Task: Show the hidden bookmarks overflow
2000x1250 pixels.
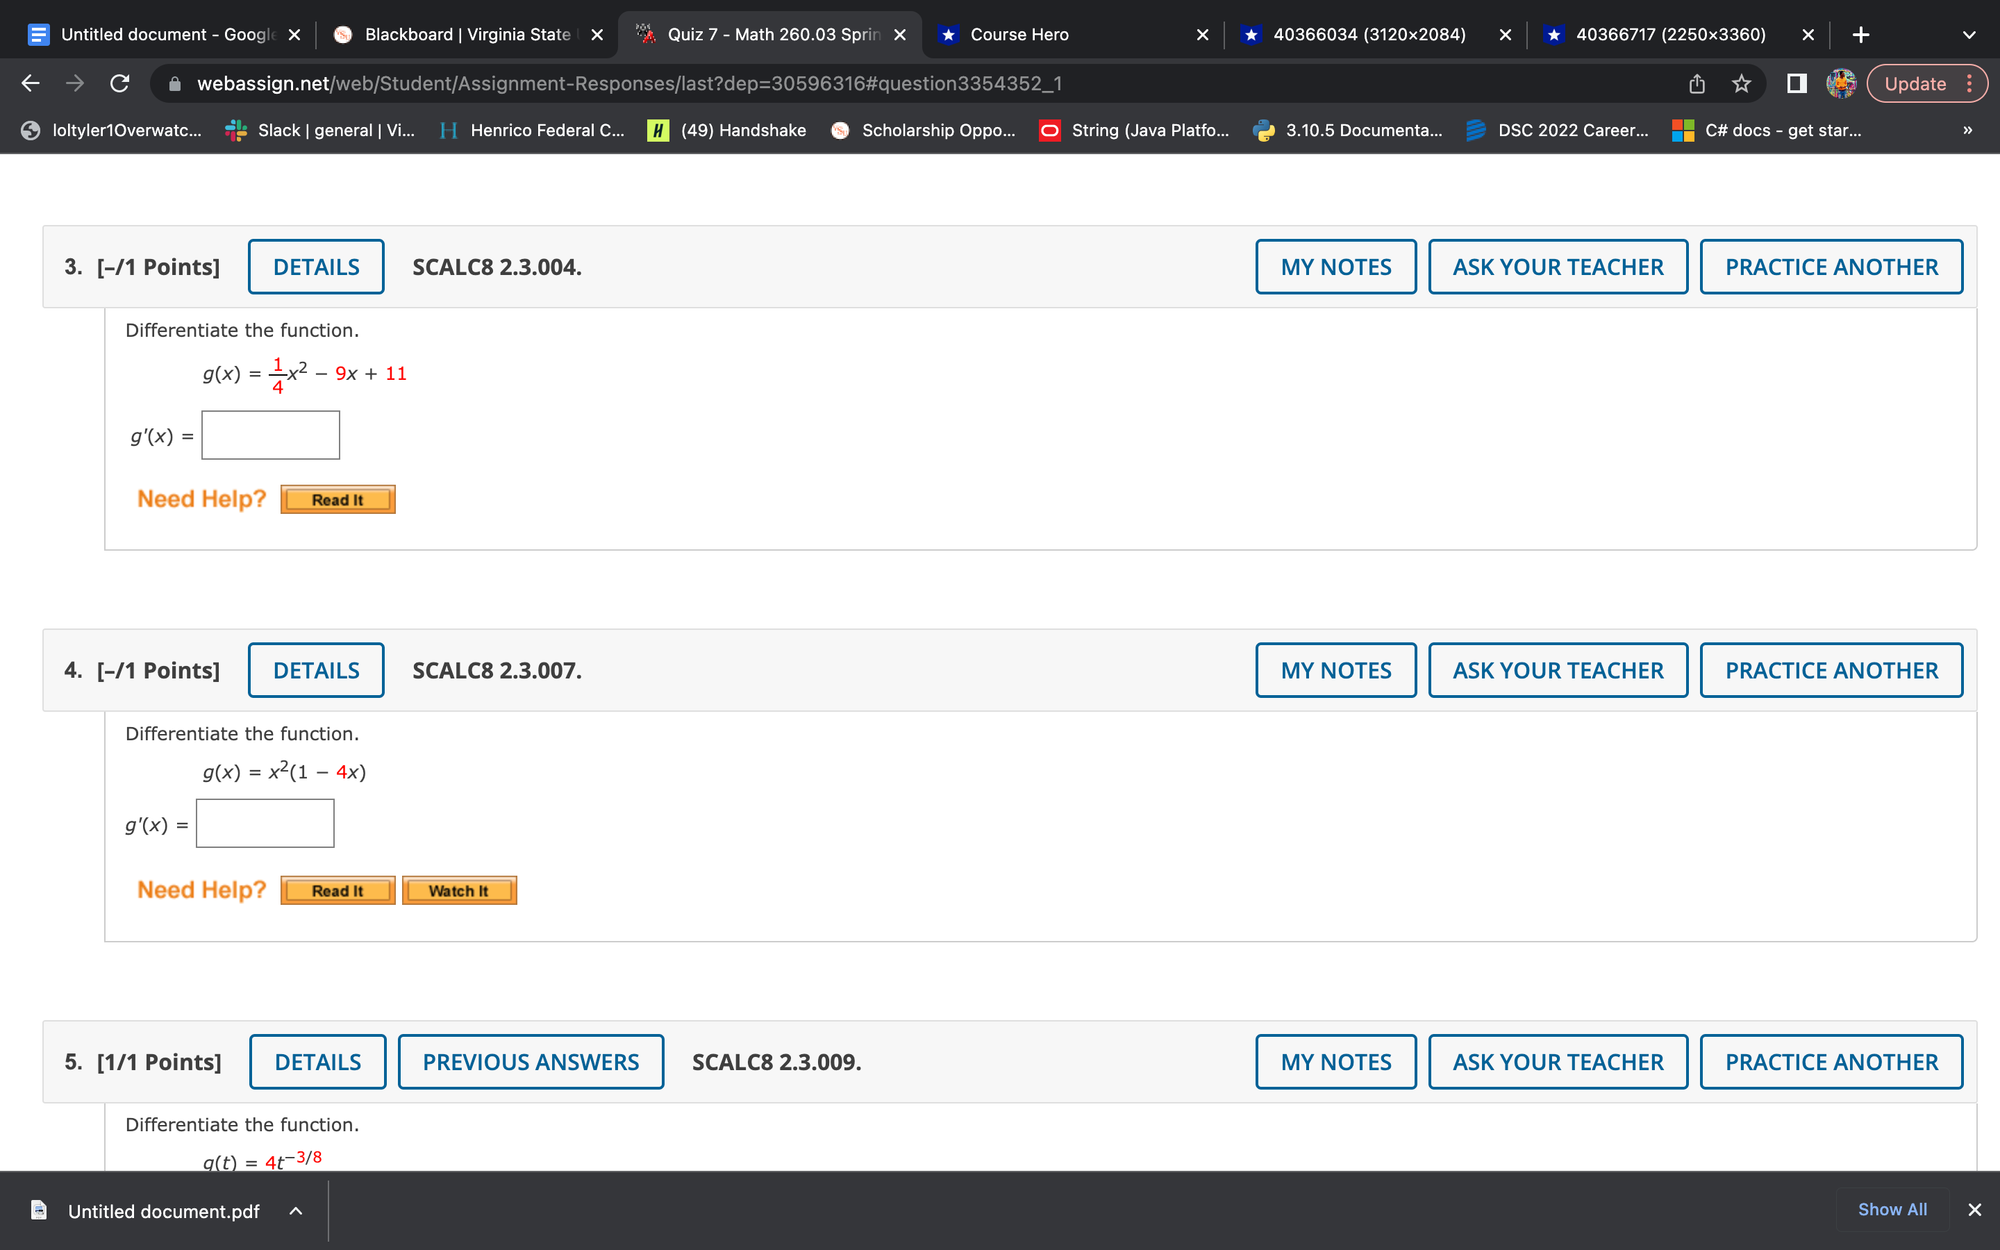Action: [x=1967, y=130]
